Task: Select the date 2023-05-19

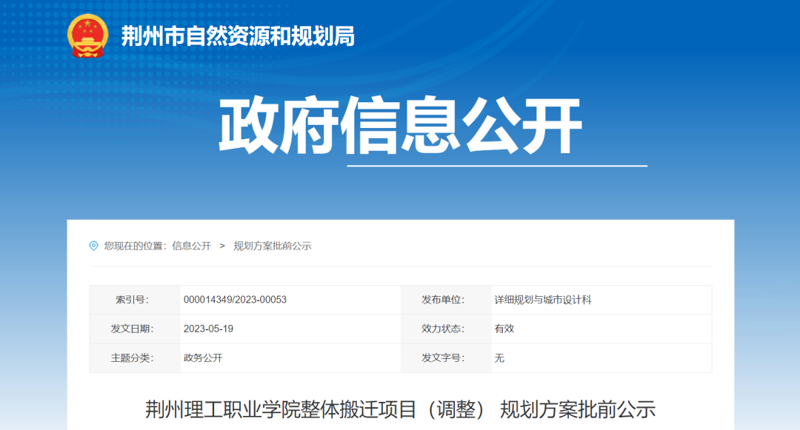Action: pyautogui.click(x=208, y=329)
